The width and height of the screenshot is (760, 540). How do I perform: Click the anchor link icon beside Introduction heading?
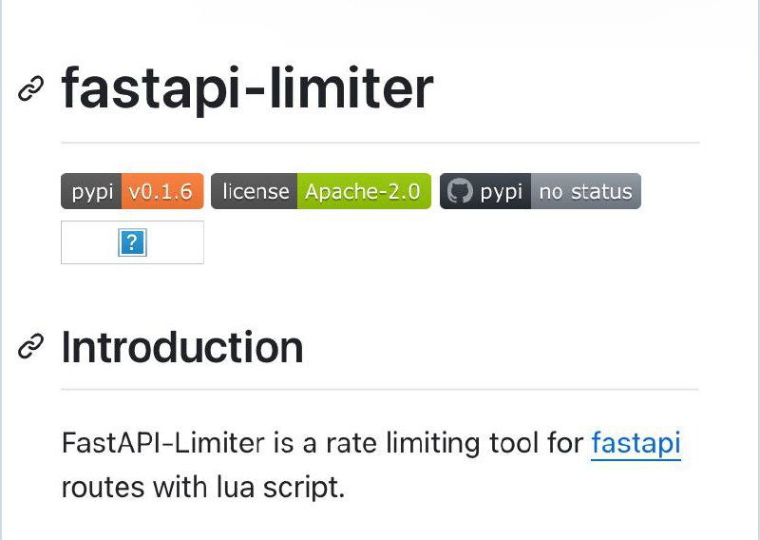(31, 346)
